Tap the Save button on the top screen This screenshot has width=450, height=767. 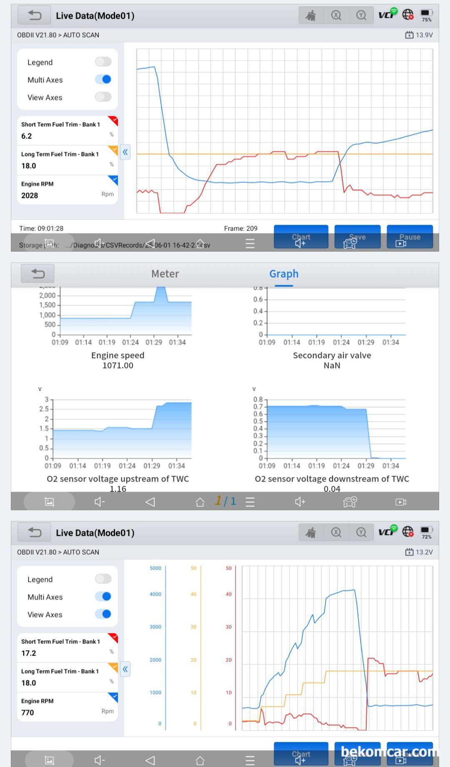click(x=357, y=237)
